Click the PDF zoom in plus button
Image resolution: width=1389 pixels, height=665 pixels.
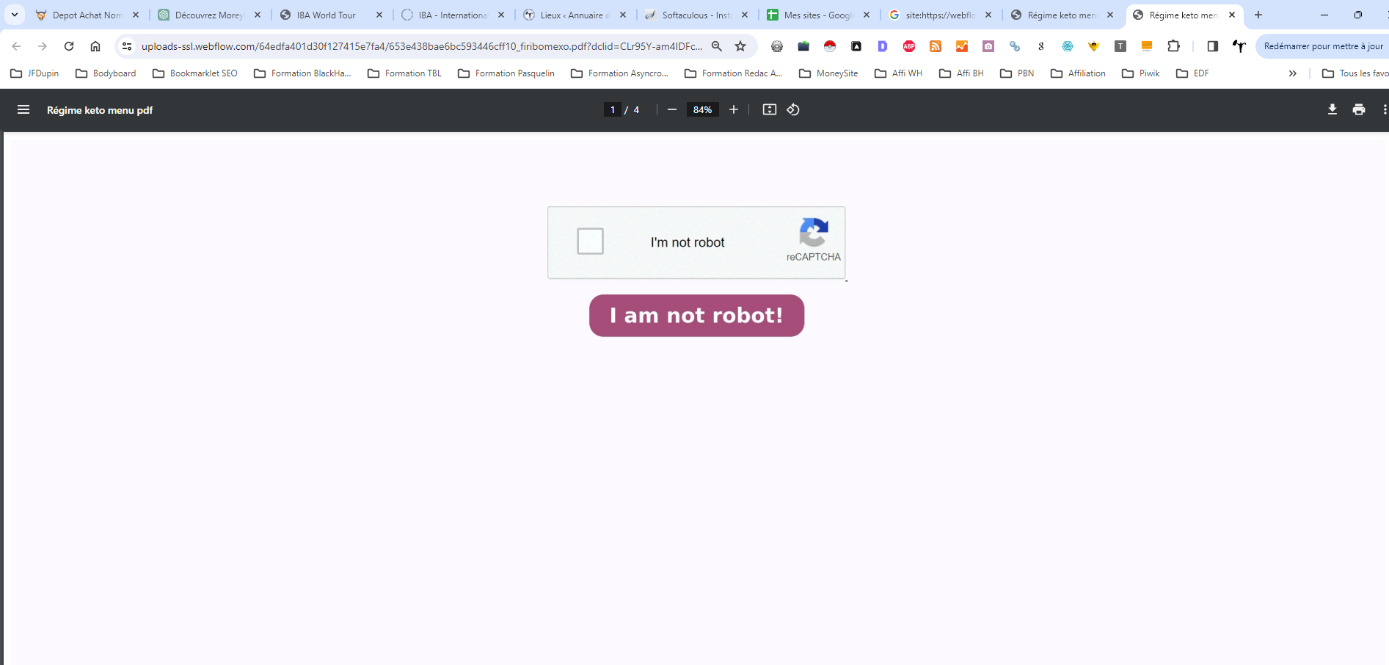pos(733,110)
